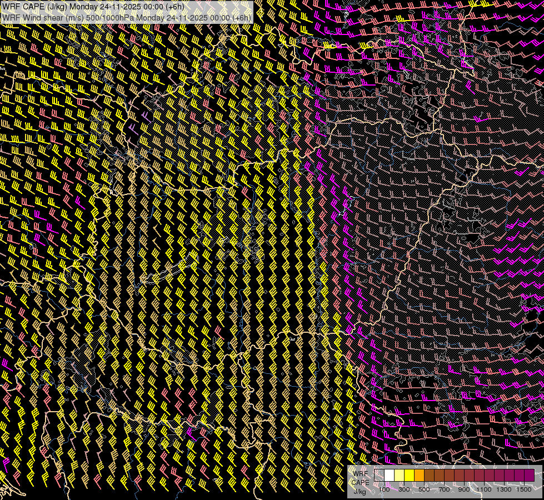Click the 500 legend tick label
544x500 pixels.
[x=424, y=489]
